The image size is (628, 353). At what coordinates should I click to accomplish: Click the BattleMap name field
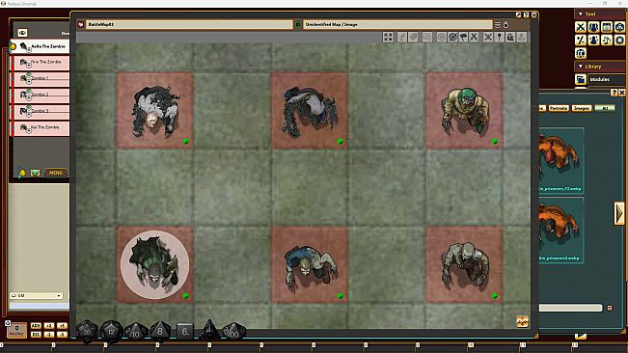click(x=189, y=25)
